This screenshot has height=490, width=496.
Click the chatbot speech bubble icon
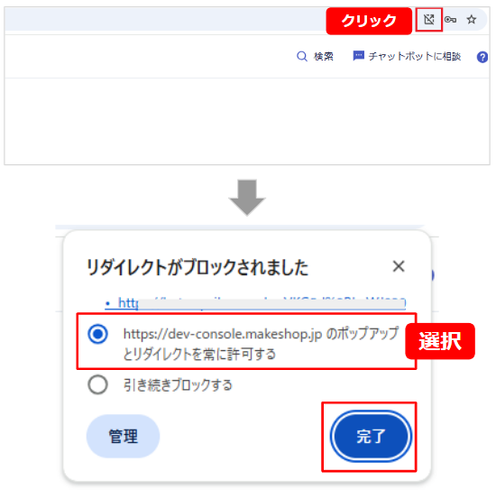pos(358,56)
